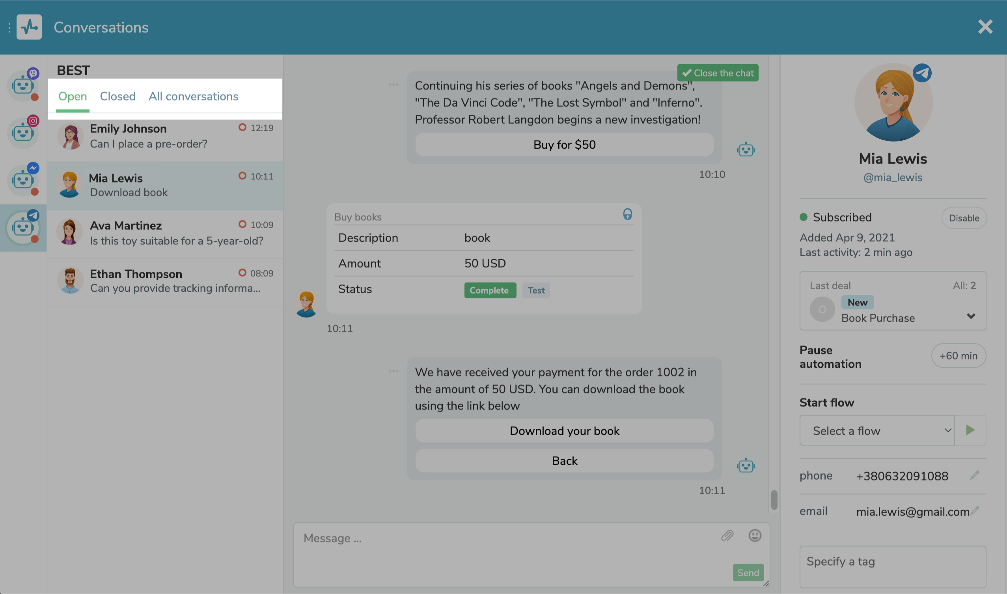Image resolution: width=1007 pixels, height=594 pixels.
Task: Switch to the Closed conversations tab
Action: tap(117, 95)
